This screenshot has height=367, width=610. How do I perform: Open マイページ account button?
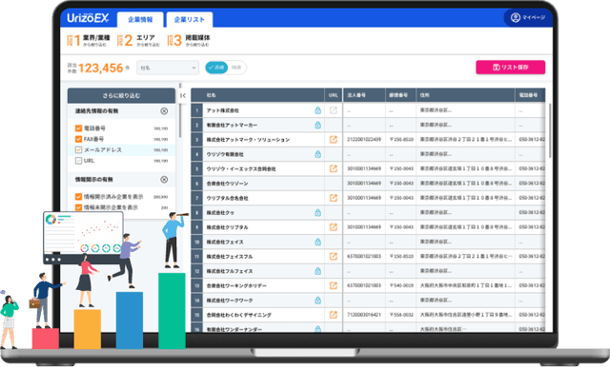528,18
